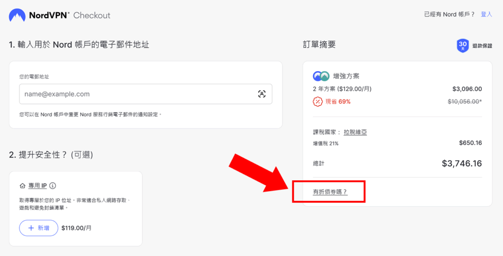Click the 現省 69% savings text
Viewport: 503px width, 256px height.
pyautogui.click(x=338, y=102)
